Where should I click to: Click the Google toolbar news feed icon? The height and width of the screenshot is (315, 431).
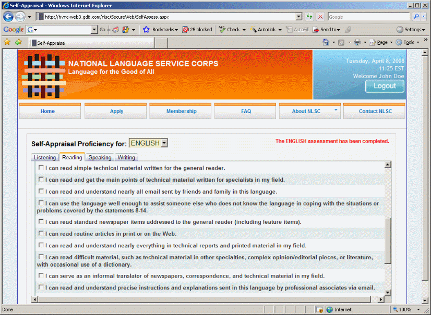point(116,29)
